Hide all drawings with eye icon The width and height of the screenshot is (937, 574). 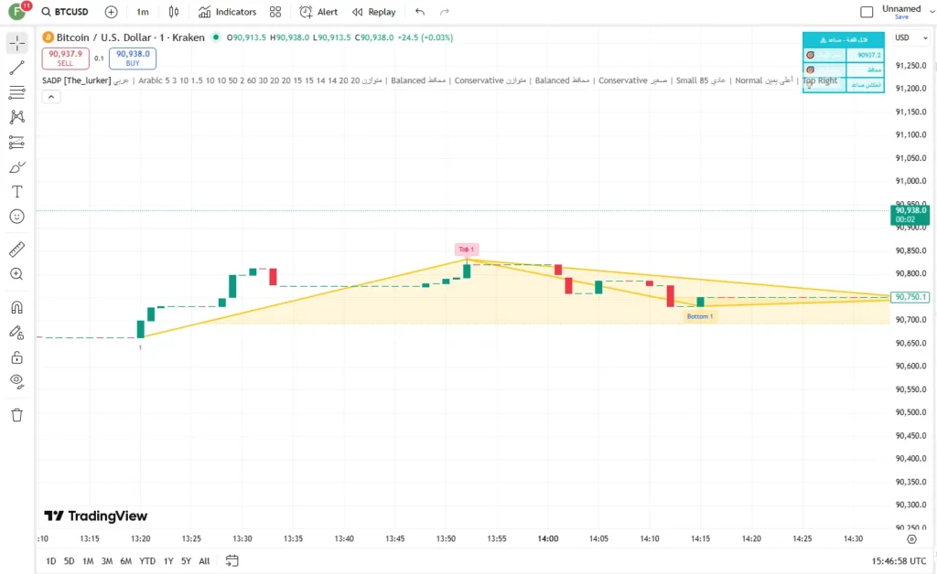[x=16, y=382]
